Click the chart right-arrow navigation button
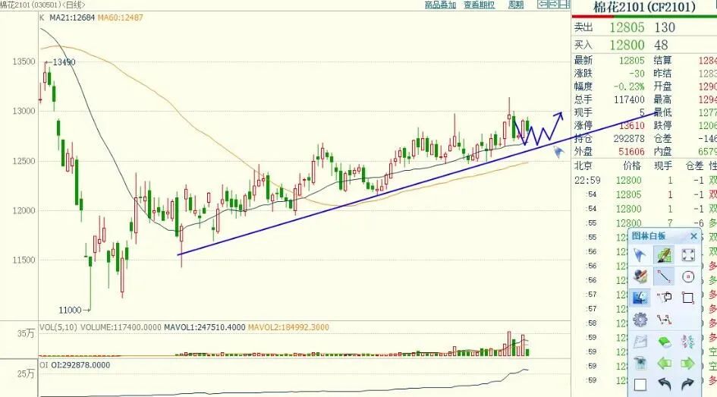This screenshot has width=717, height=397. pos(553,4)
